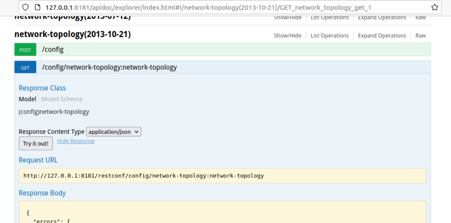Viewport: 451px width, 223px height.
Task: Click the Response Body heading
Action: (x=42, y=193)
